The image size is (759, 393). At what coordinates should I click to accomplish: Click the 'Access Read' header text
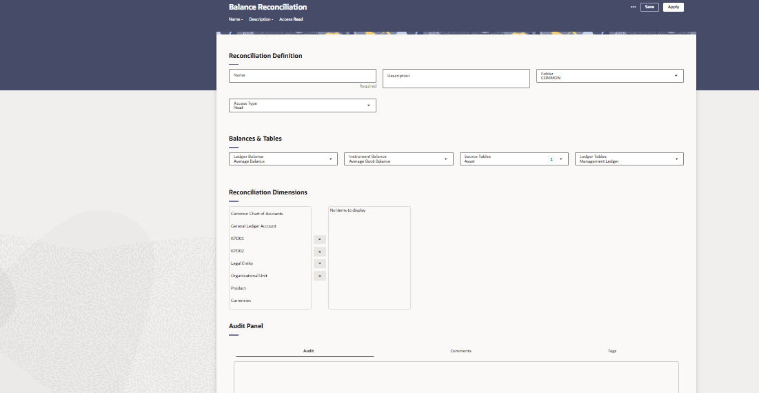pos(291,19)
